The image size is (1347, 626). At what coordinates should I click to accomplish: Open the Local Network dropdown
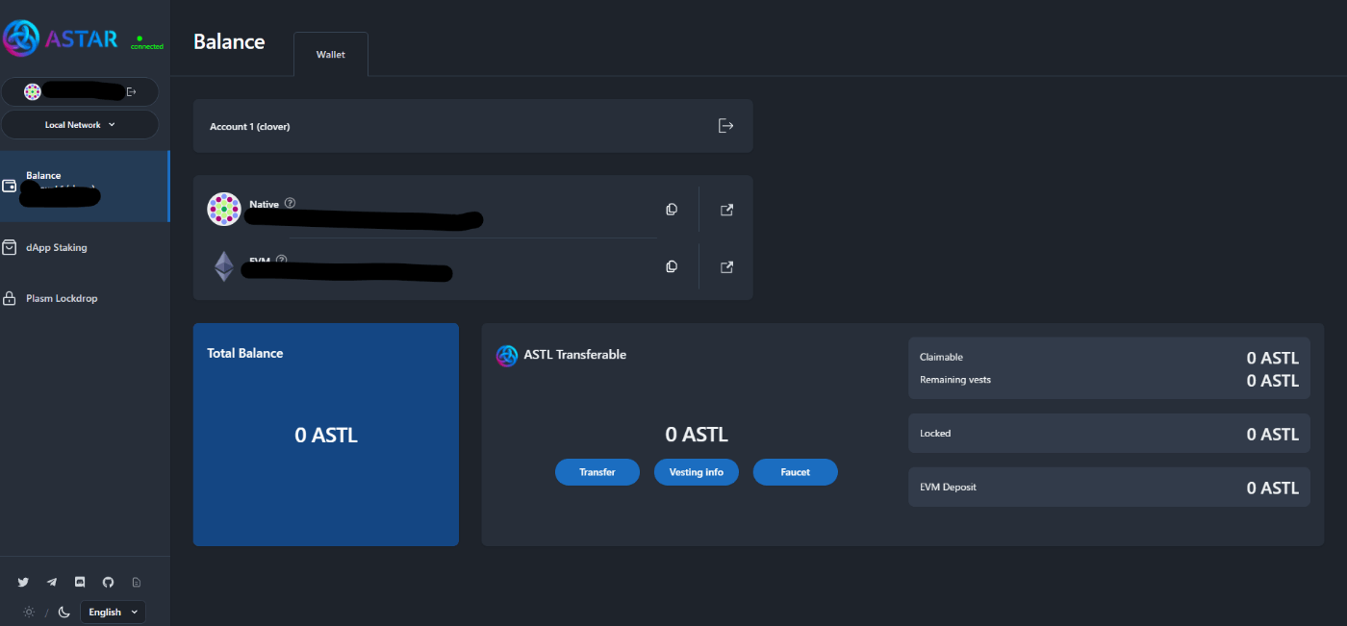tap(80, 125)
